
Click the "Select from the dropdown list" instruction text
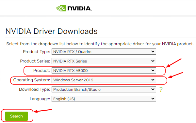[x=100, y=44]
